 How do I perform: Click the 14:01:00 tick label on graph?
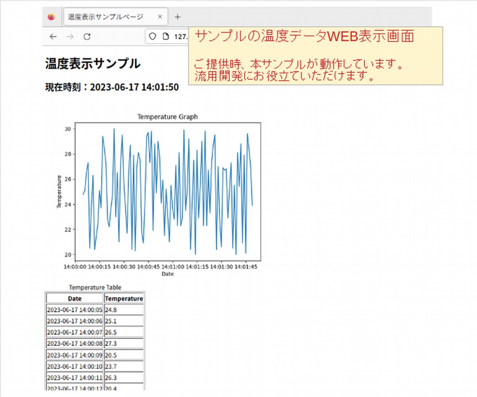172,267
